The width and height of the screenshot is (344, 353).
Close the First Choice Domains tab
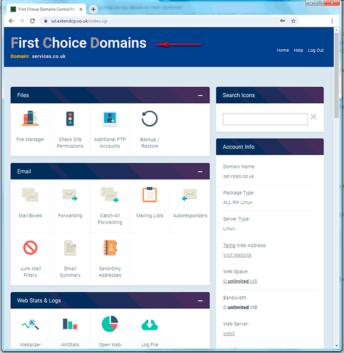coord(81,9)
